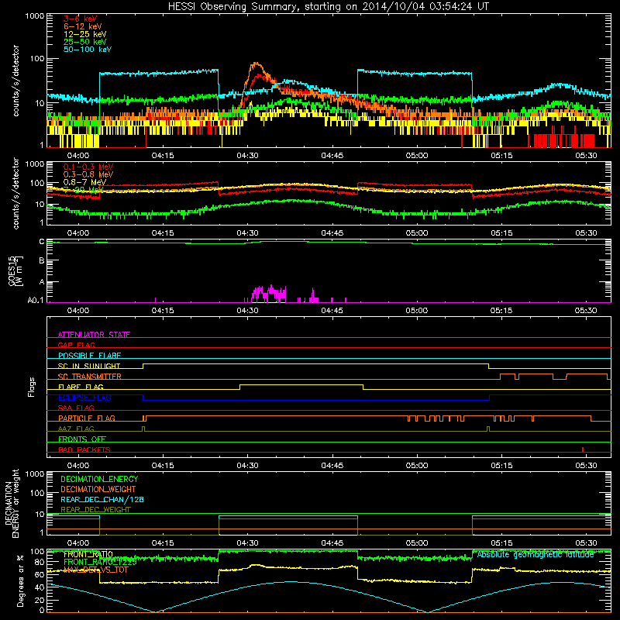Screen dimensions: 620x620
Task: Click 05:00 tick under Flags panel
Action: click(x=417, y=466)
